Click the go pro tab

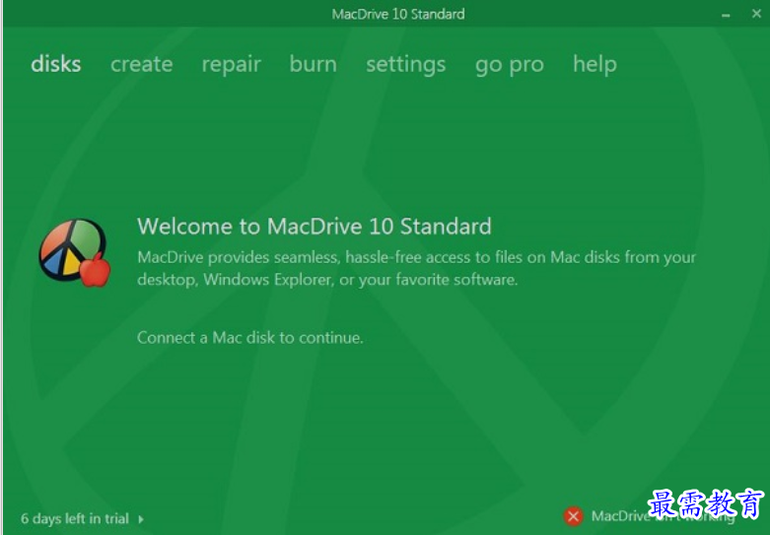point(510,66)
